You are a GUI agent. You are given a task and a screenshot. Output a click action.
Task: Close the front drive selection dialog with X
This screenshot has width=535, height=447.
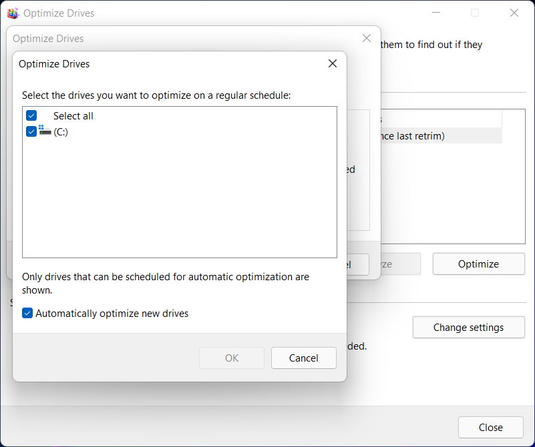332,64
